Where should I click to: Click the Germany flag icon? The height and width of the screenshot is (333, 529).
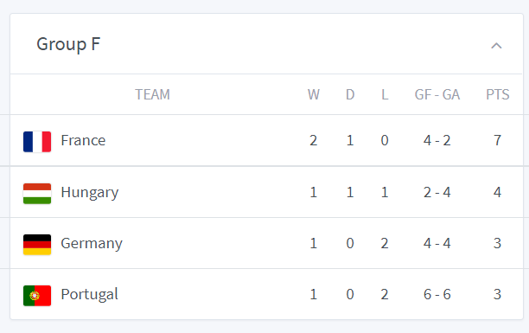(37, 245)
